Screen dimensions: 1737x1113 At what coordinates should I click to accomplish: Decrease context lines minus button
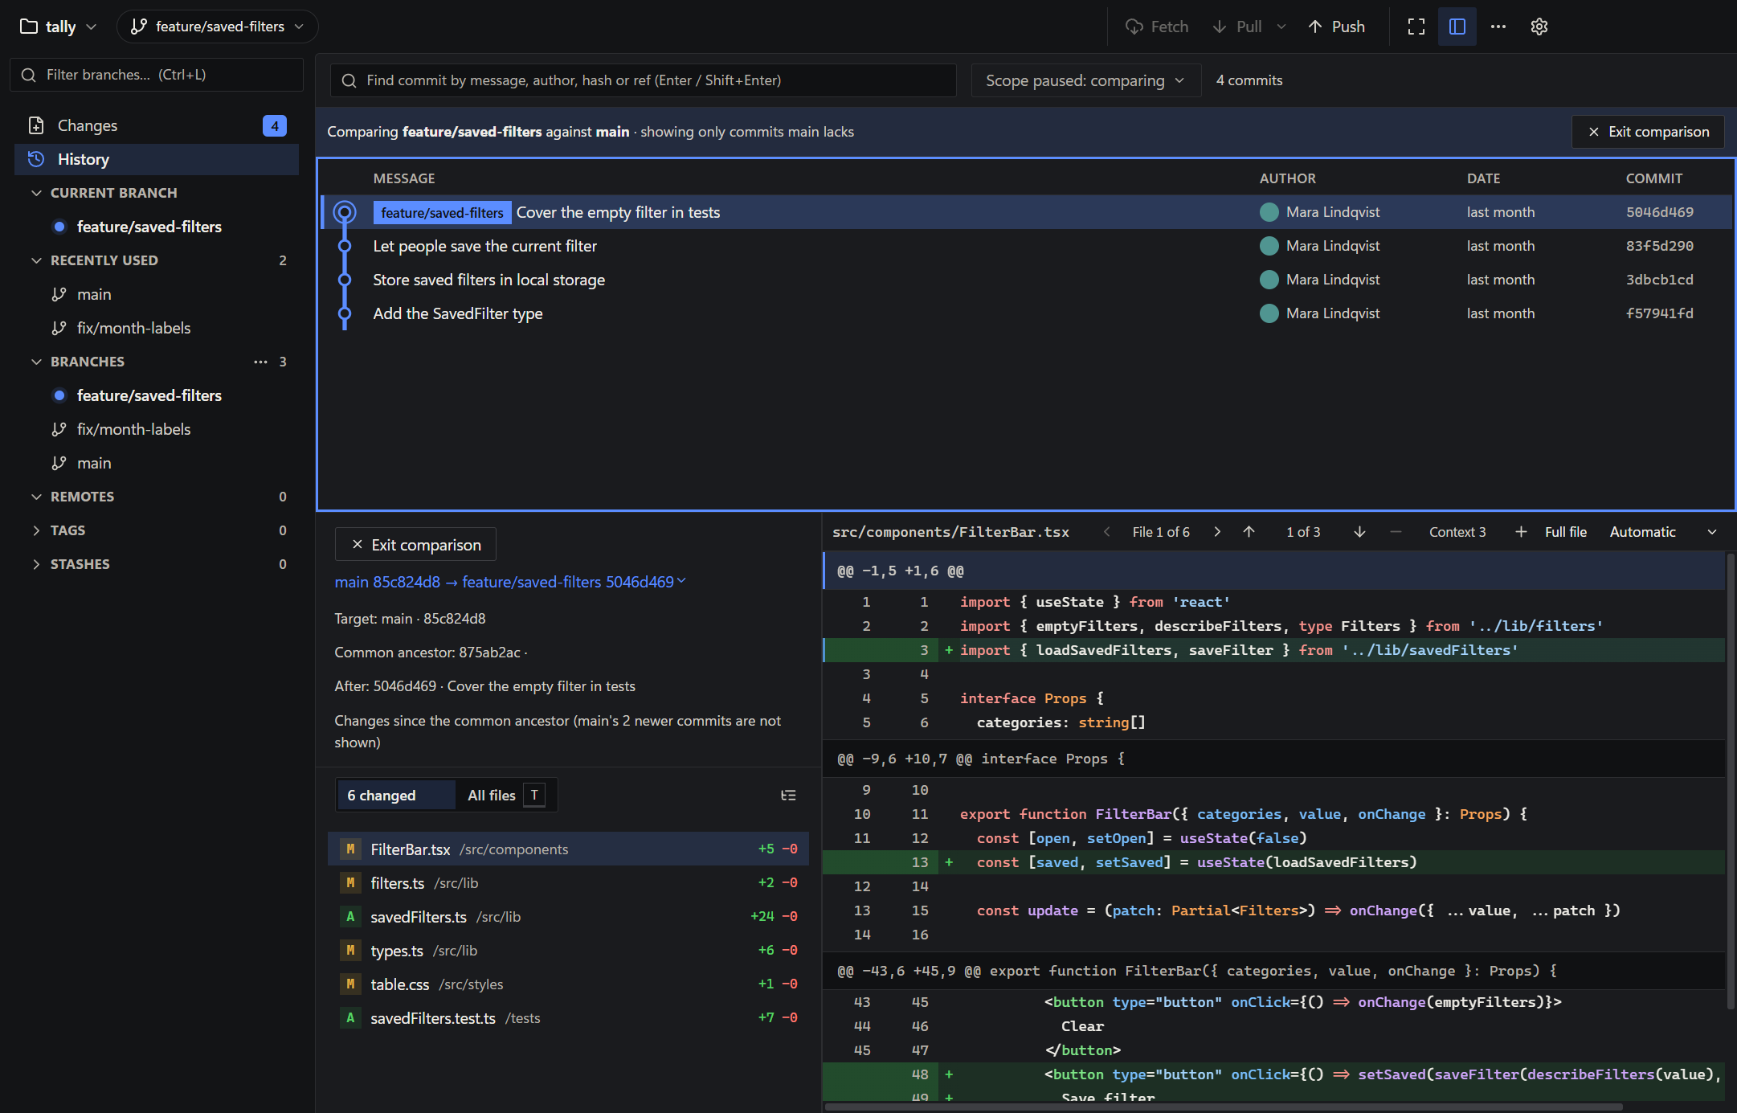(1396, 532)
